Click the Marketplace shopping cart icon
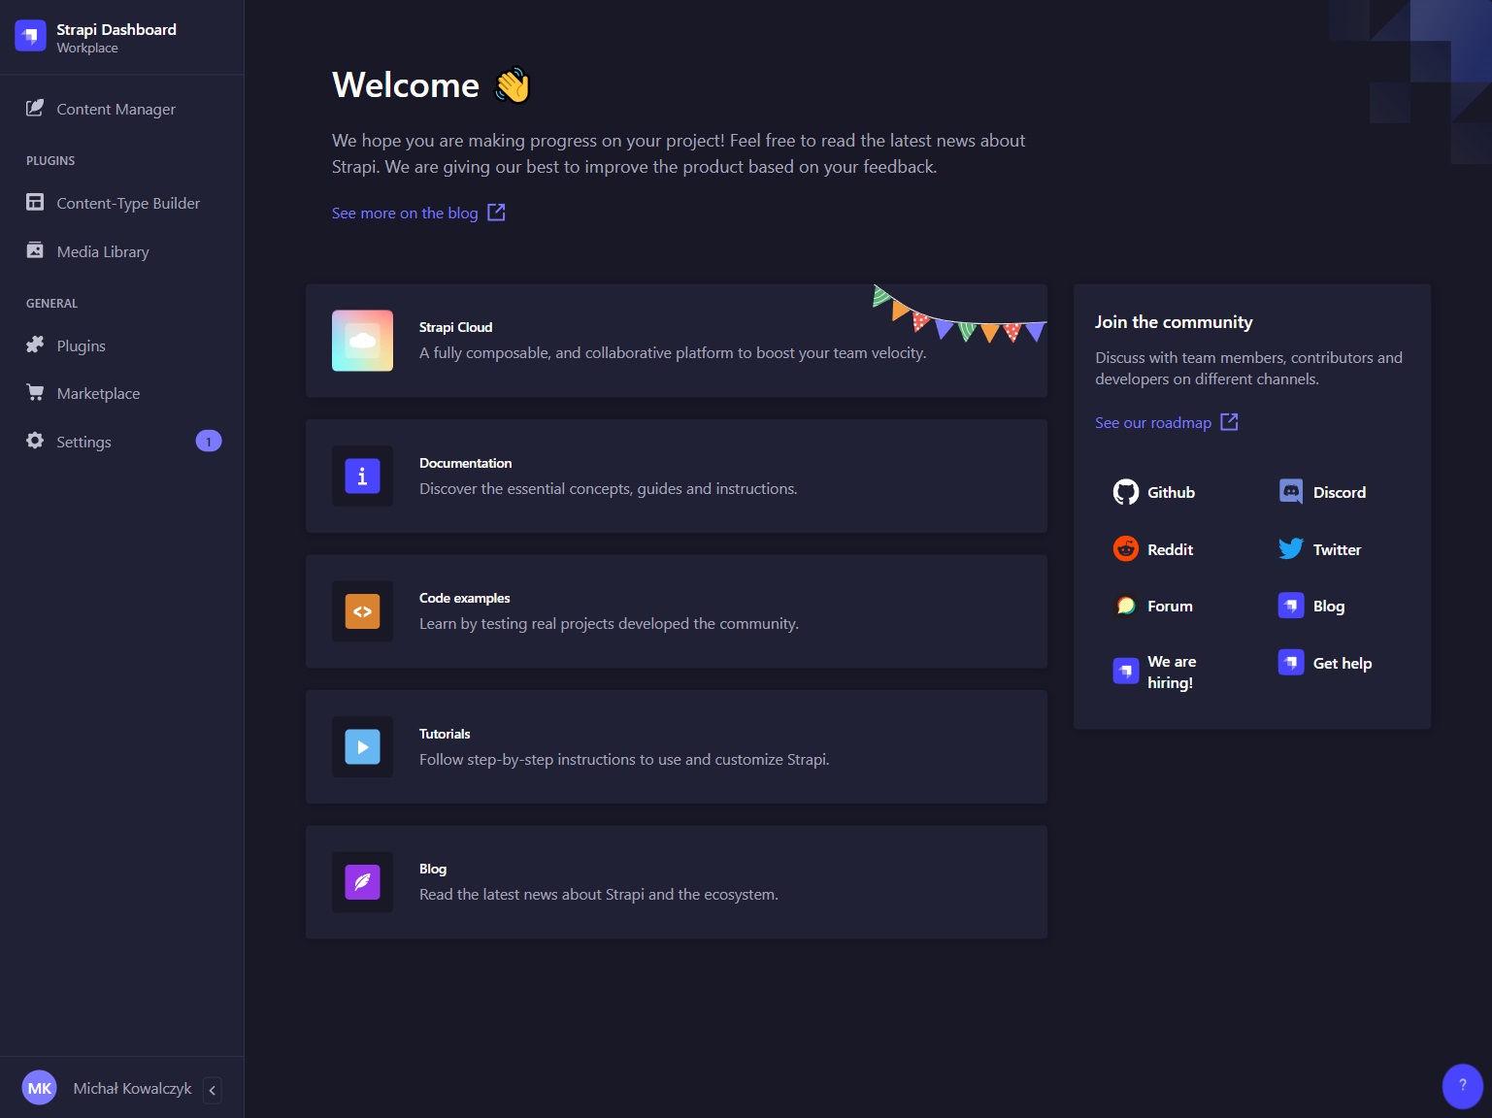This screenshot has height=1118, width=1492. 35,392
